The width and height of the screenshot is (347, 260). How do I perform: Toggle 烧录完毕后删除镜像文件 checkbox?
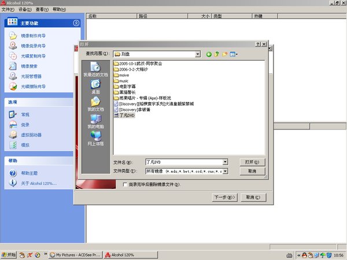coord(125,184)
